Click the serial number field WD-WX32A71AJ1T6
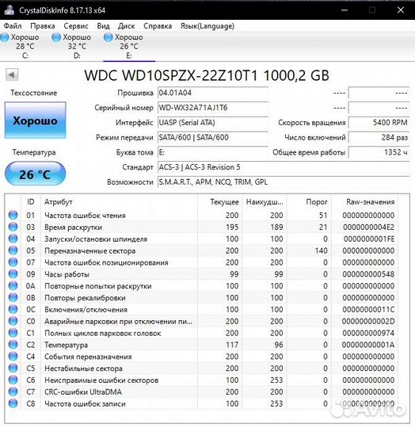The width and height of the screenshot is (415, 428). point(213,108)
